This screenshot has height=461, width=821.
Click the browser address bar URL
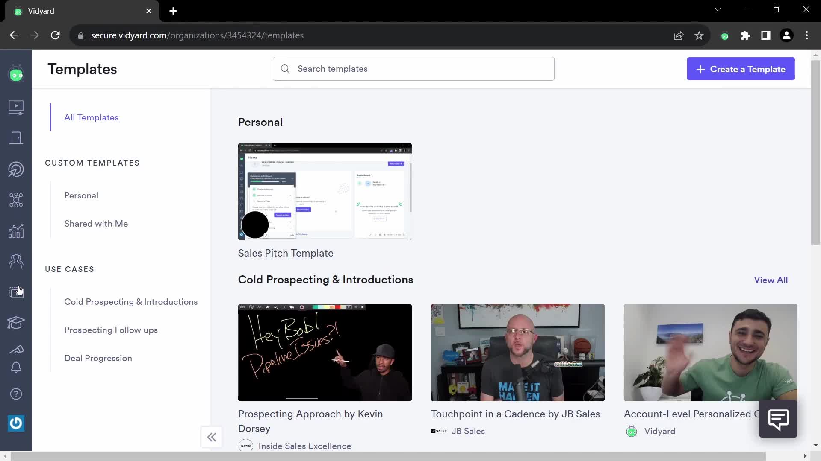[197, 35]
